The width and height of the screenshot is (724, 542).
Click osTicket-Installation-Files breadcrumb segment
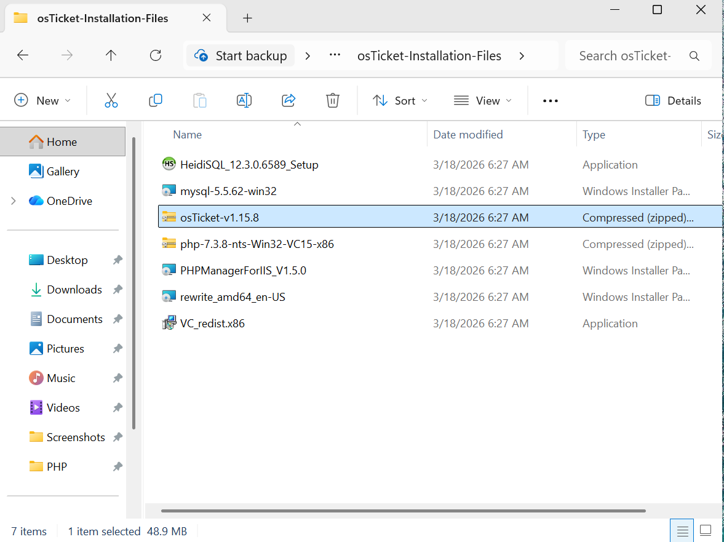coord(429,56)
